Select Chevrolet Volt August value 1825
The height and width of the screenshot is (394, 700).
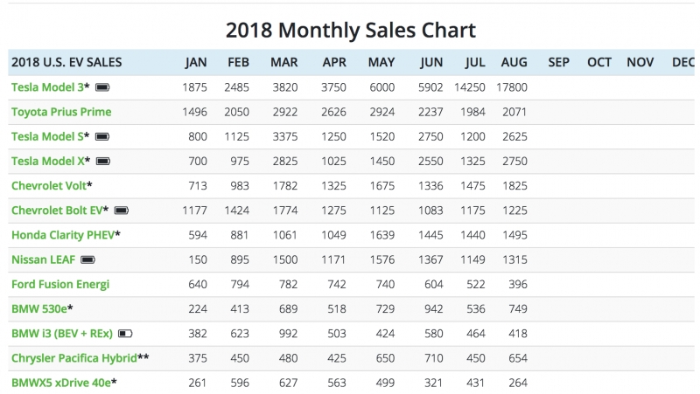514,186
